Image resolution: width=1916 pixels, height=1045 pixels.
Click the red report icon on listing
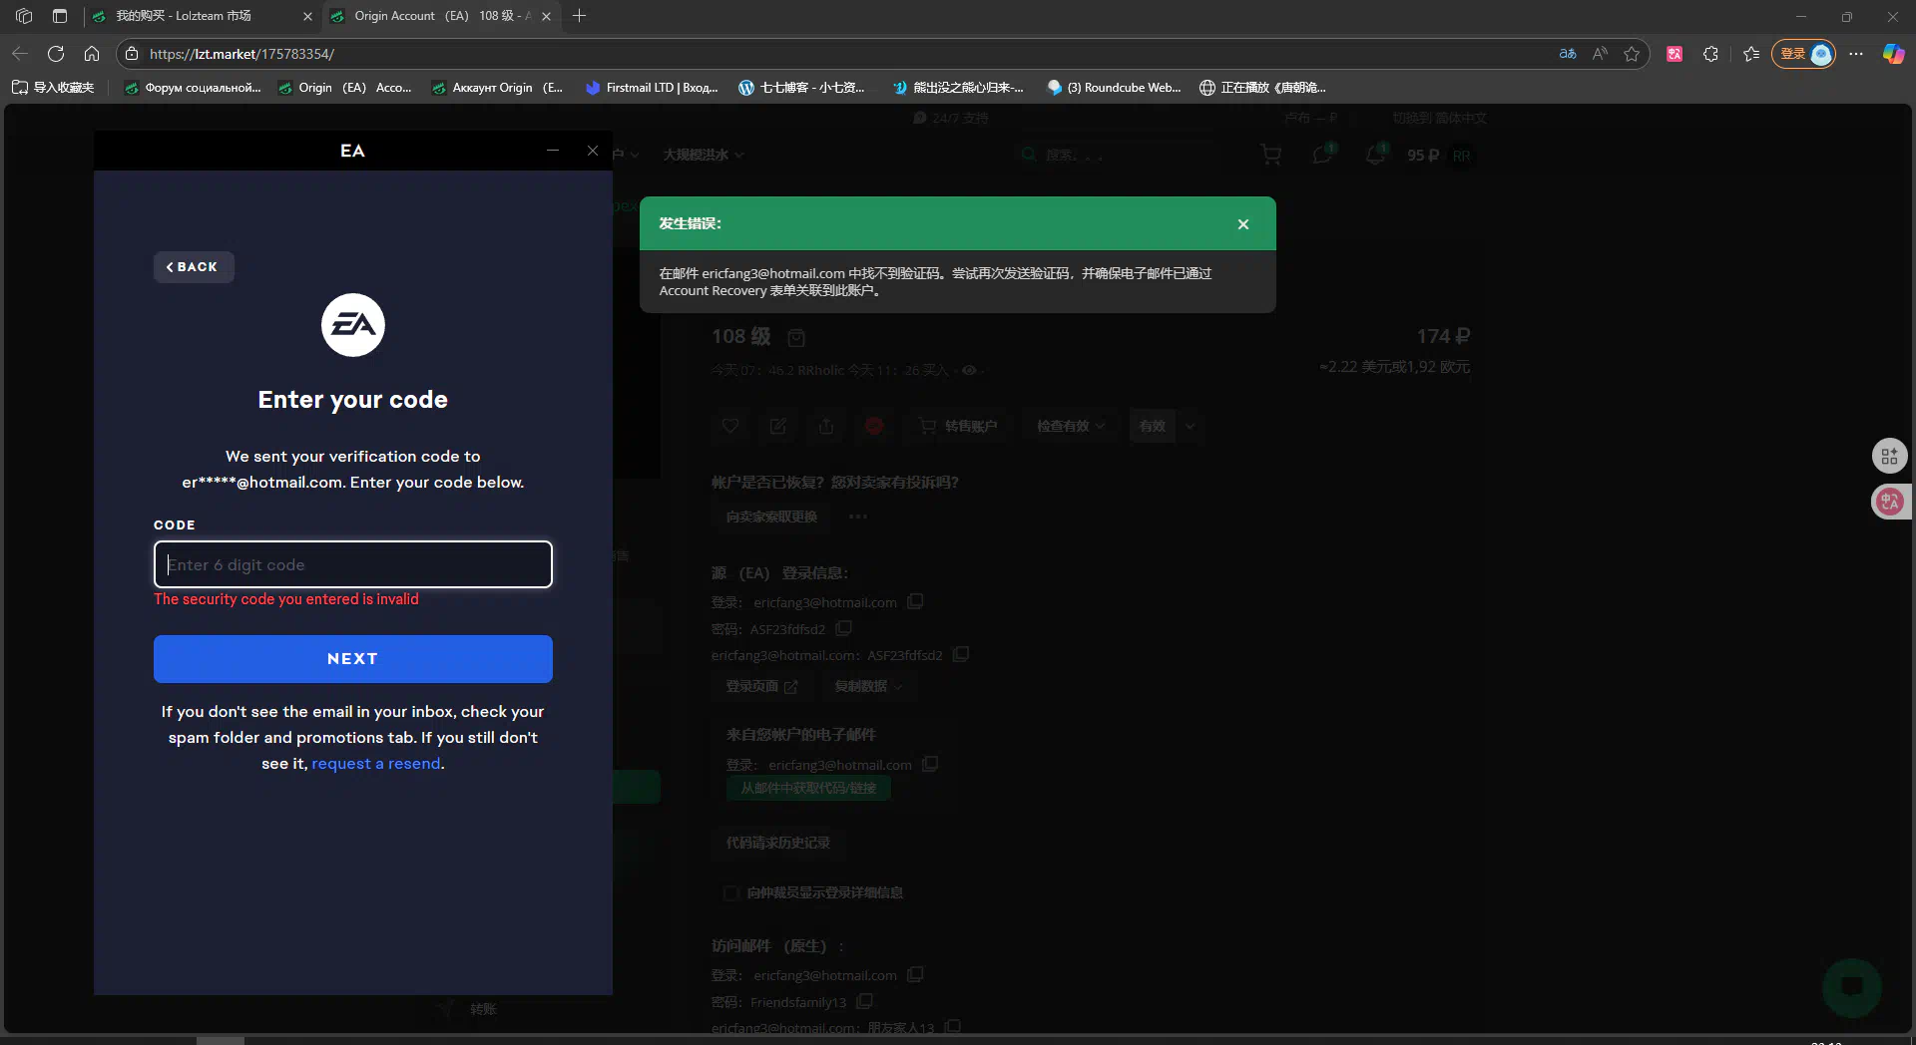point(874,426)
